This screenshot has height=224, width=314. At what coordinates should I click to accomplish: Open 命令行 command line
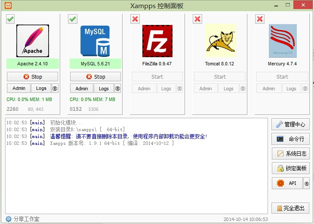(291, 139)
